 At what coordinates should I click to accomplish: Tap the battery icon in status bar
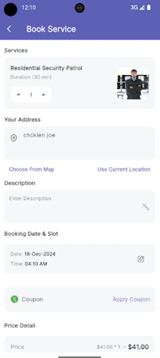[149, 8]
